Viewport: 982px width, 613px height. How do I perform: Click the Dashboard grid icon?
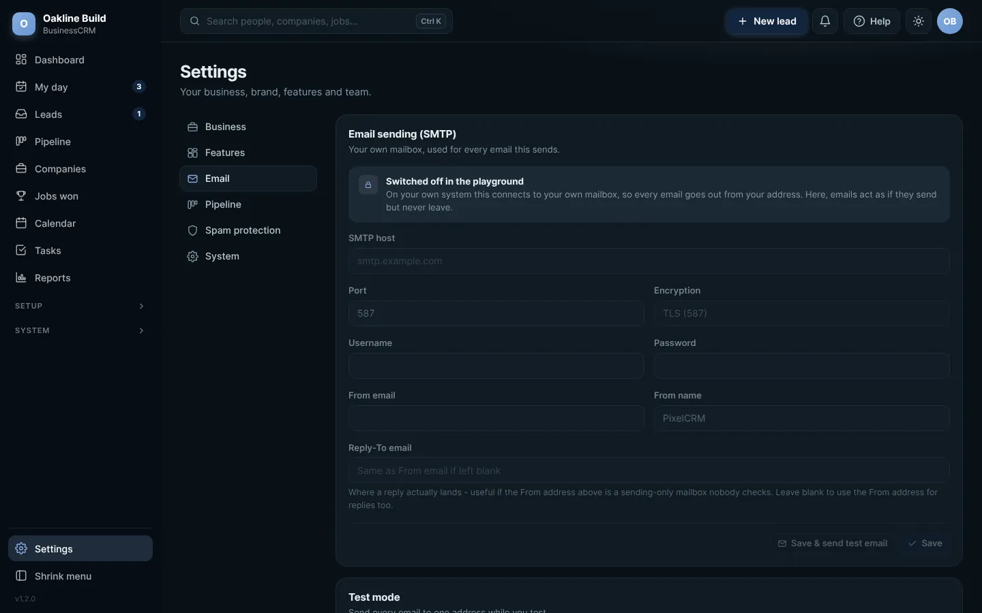pyautogui.click(x=21, y=60)
